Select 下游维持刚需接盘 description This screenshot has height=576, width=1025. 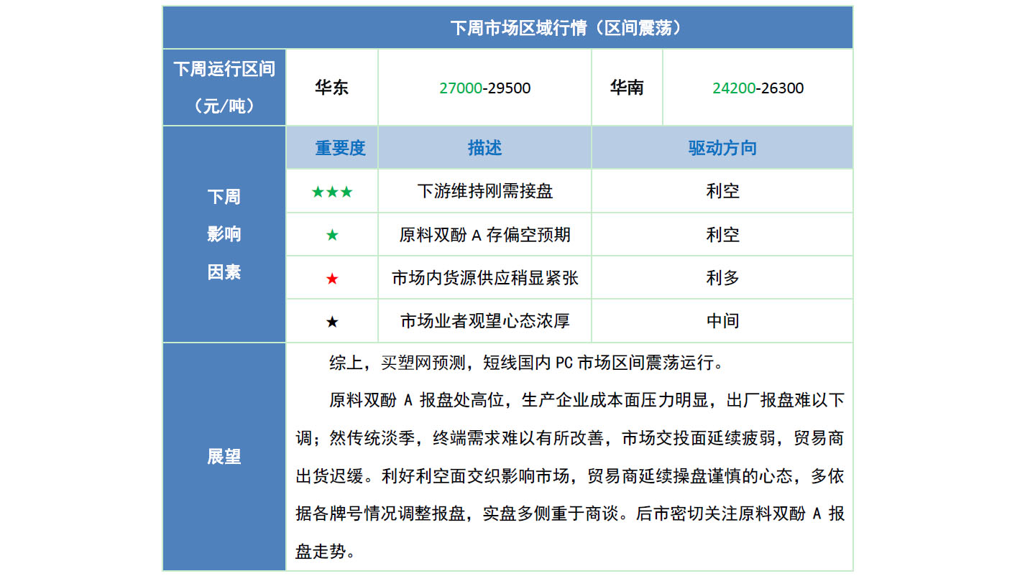(x=485, y=191)
